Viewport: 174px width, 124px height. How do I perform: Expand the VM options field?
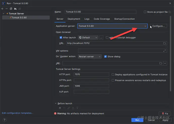click(164, 51)
